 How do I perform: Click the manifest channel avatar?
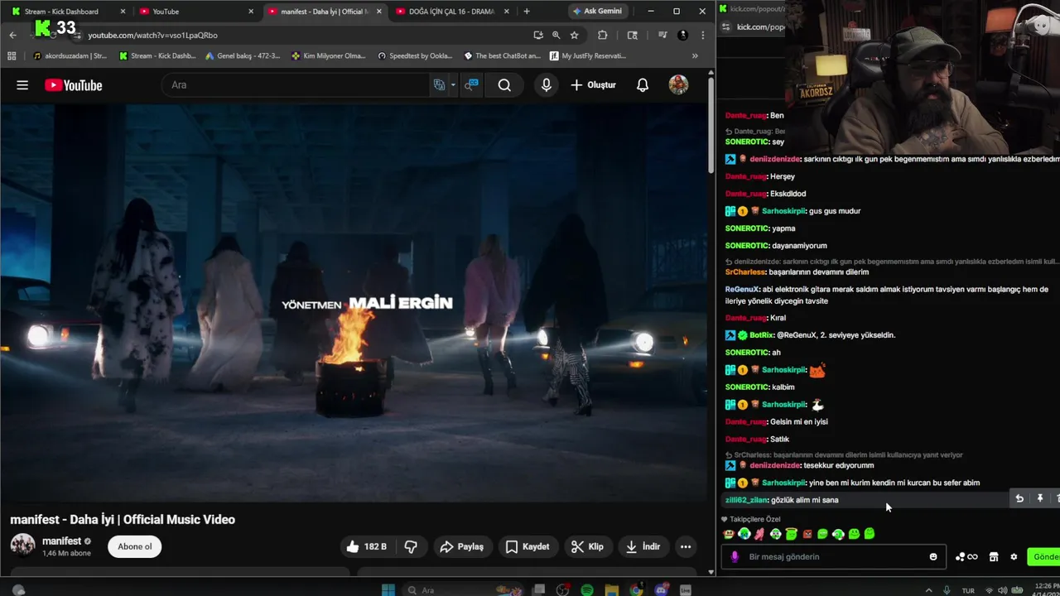click(x=22, y=546)
